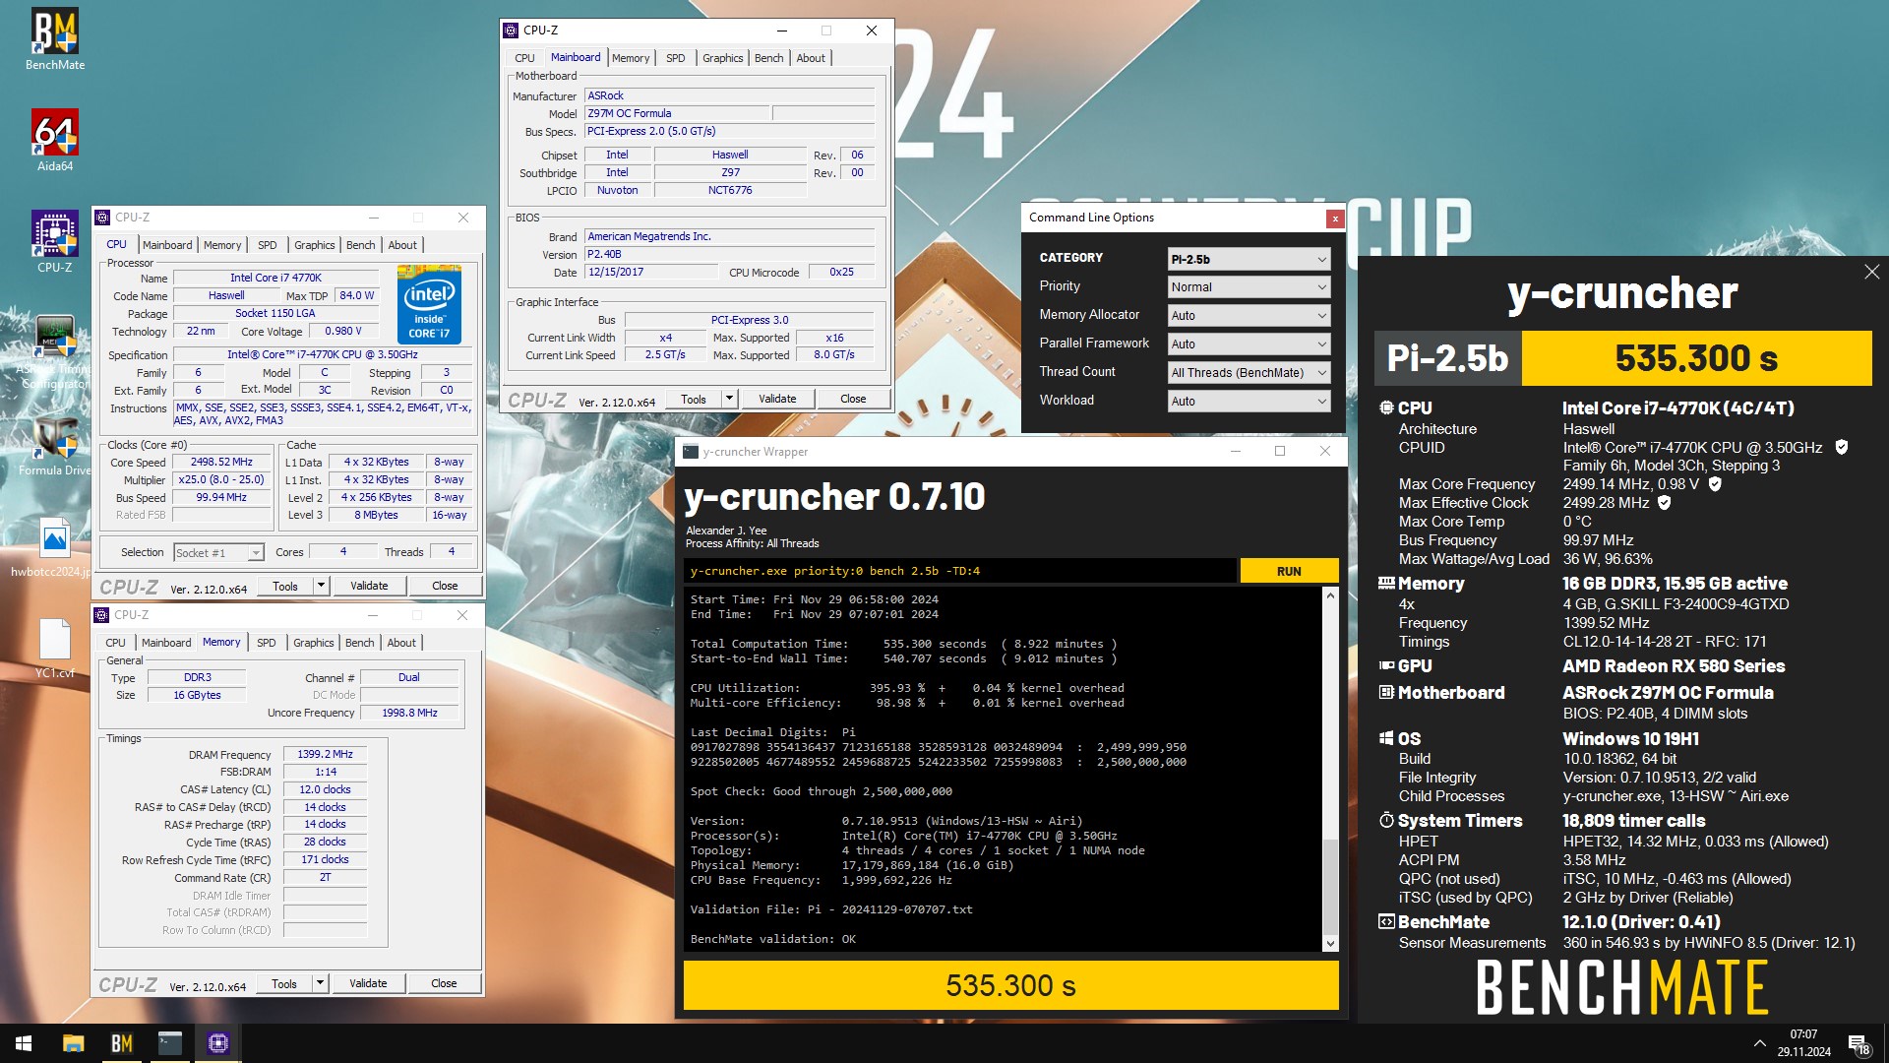Expand Tools arrow in CPU tab CPU-Z window
This screenshot has width=1889, height=1063.
321,586
